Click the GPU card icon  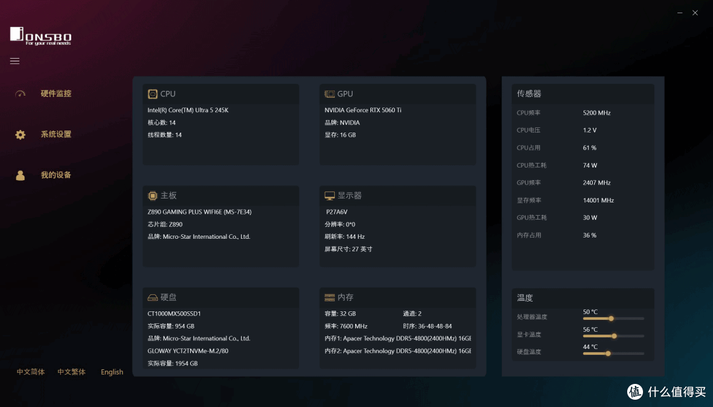coord(329,94)
